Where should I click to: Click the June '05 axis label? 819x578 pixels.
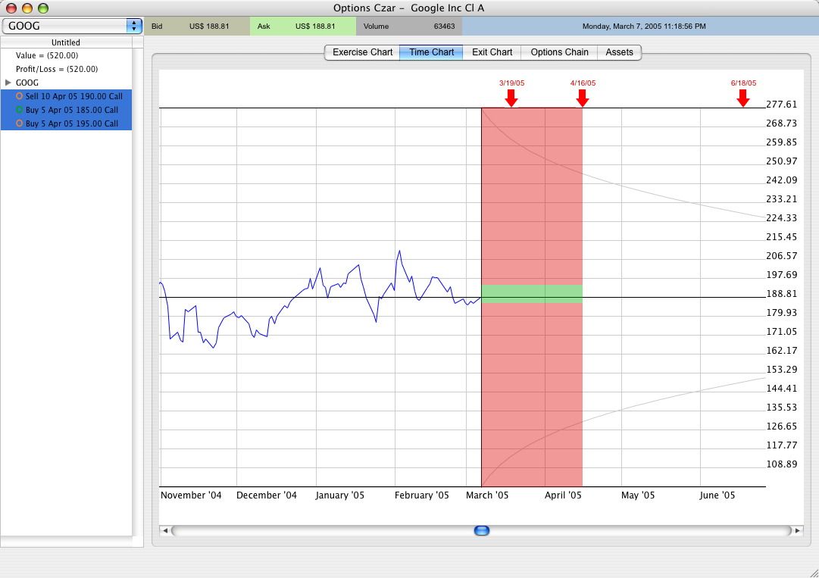click(x=717, y=495)
